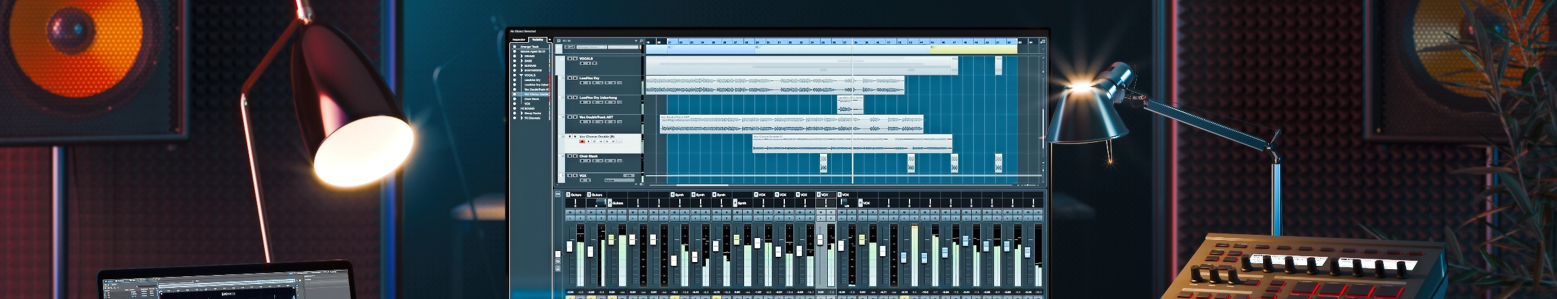Select the Vox DoubleTrack ADT track name
This screenshot has width=1557, height=299.
click(x=596, y=117)
